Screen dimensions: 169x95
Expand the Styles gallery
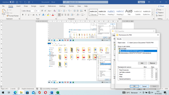tap(152, 15)
